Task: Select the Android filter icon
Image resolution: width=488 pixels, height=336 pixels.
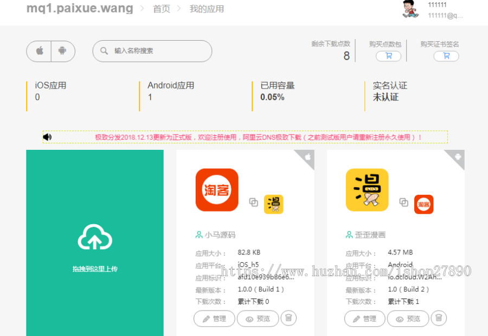Action: tap(63, 51)
